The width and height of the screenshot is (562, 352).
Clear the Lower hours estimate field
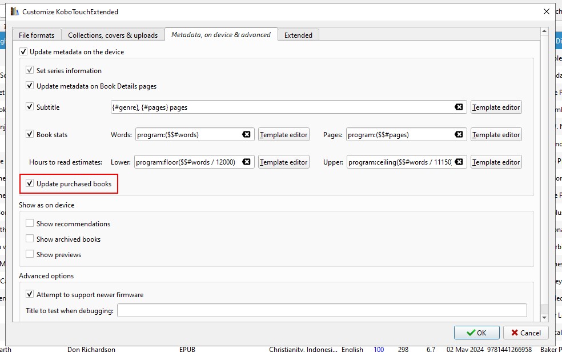pyautogui.click(x=246, y=162)
